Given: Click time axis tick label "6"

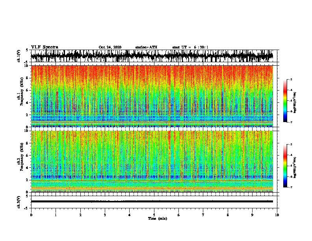Looking at the screenshot, I should pyautogui.click(x=179, y=215).
